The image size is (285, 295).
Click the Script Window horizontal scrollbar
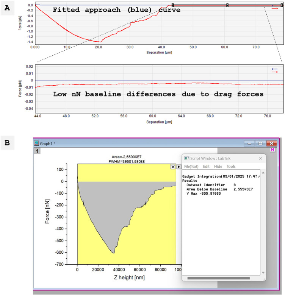[x=218, y=278]
